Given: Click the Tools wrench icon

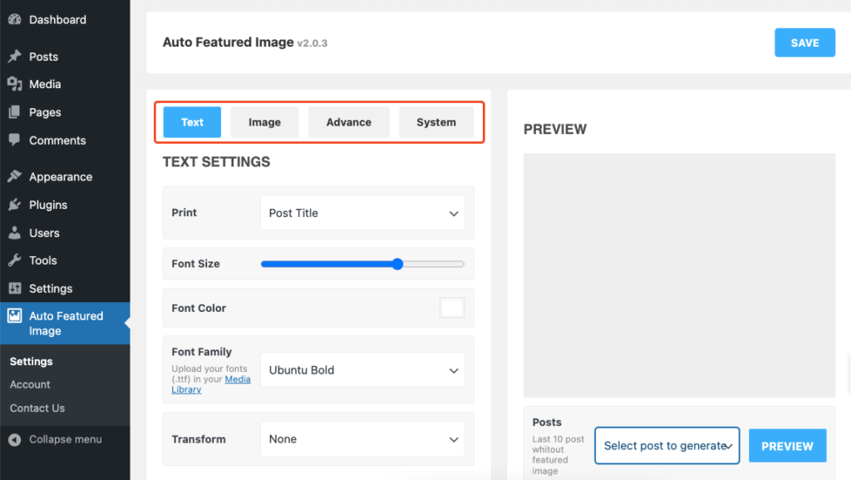Looking at the screenshot, I should point(15,260).
